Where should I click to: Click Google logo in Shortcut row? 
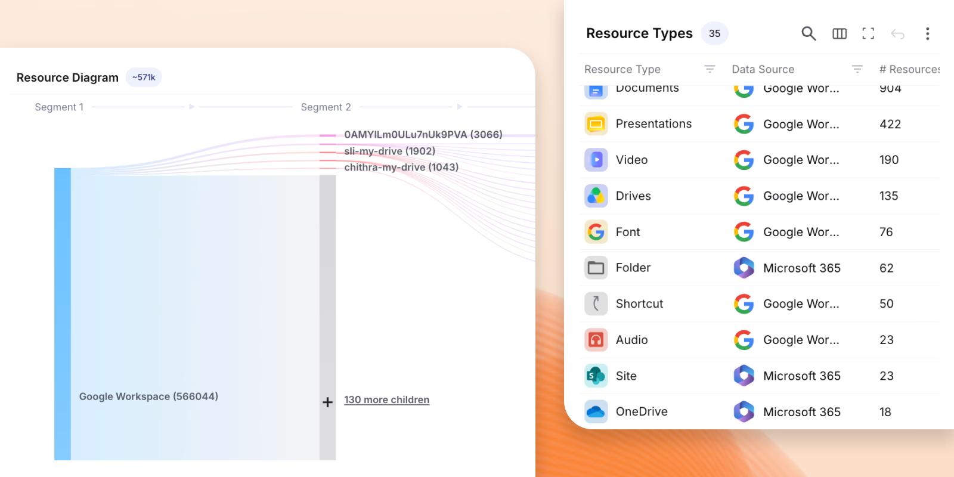[x=744, y=303]
